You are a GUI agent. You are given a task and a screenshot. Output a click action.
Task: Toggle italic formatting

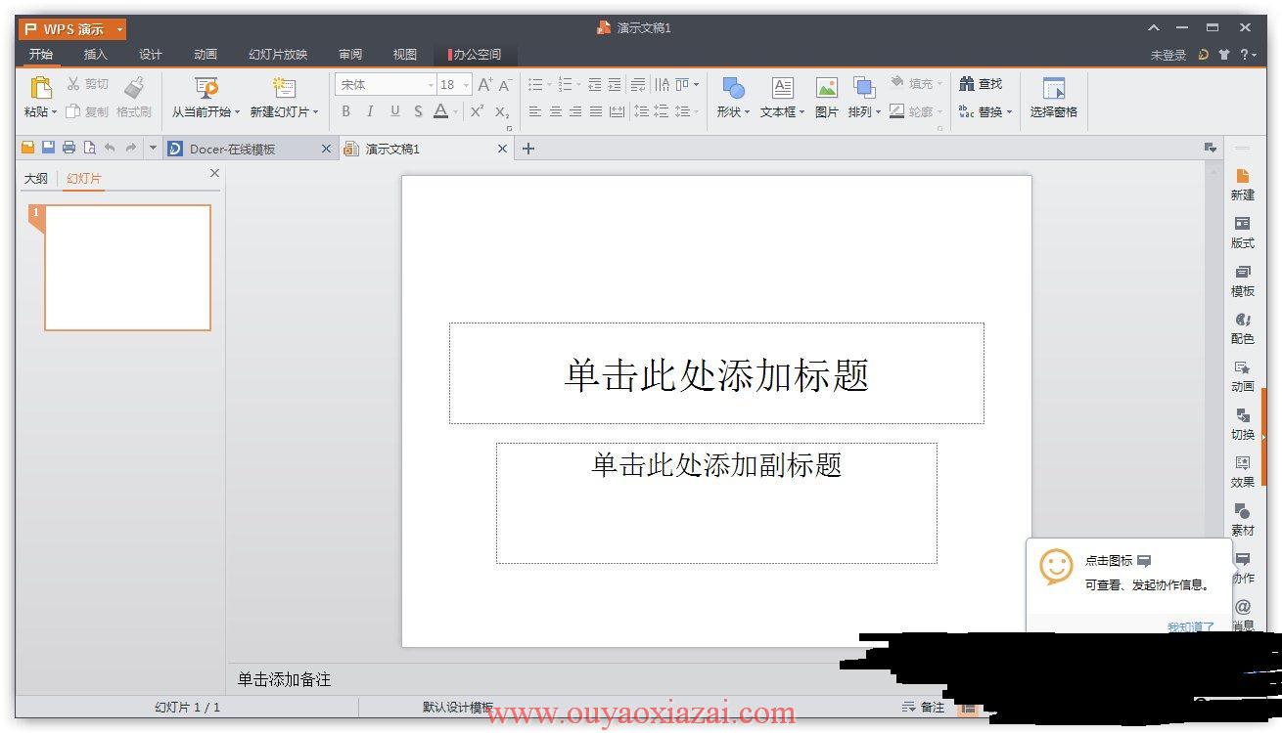click(x=370, y=111)
